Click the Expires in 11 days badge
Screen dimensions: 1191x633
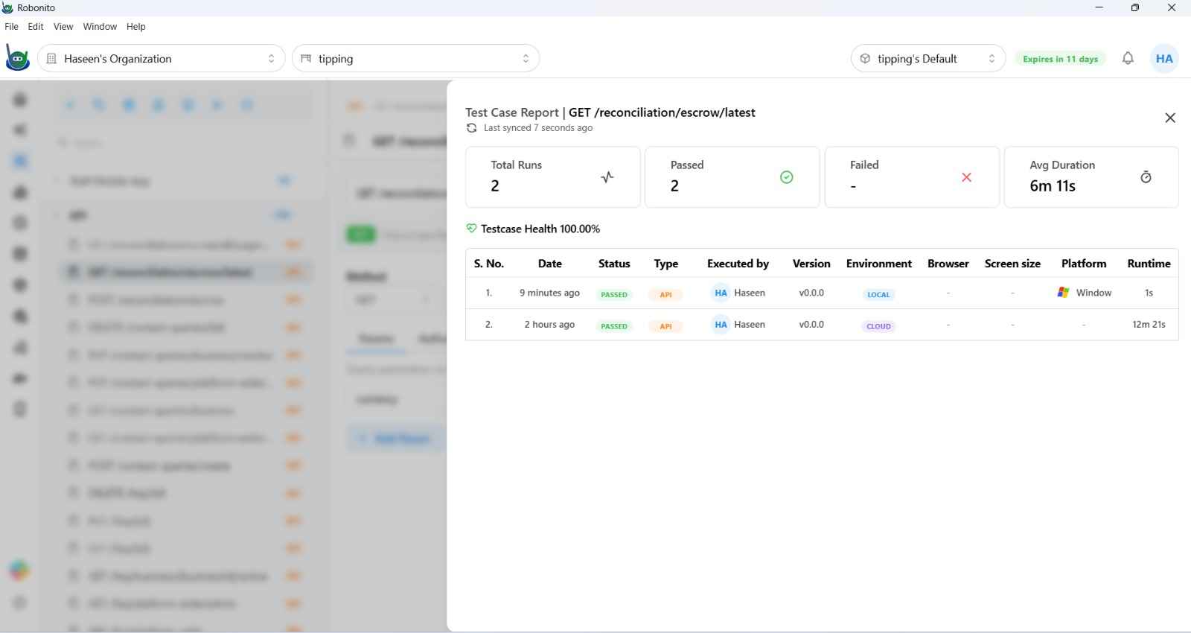pyautogui.click(x=1060, y=59)
